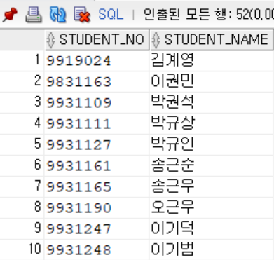The height and width of the screenshot is (260, 274).
Task: Select student number 9919024
Action: point(78,61)
